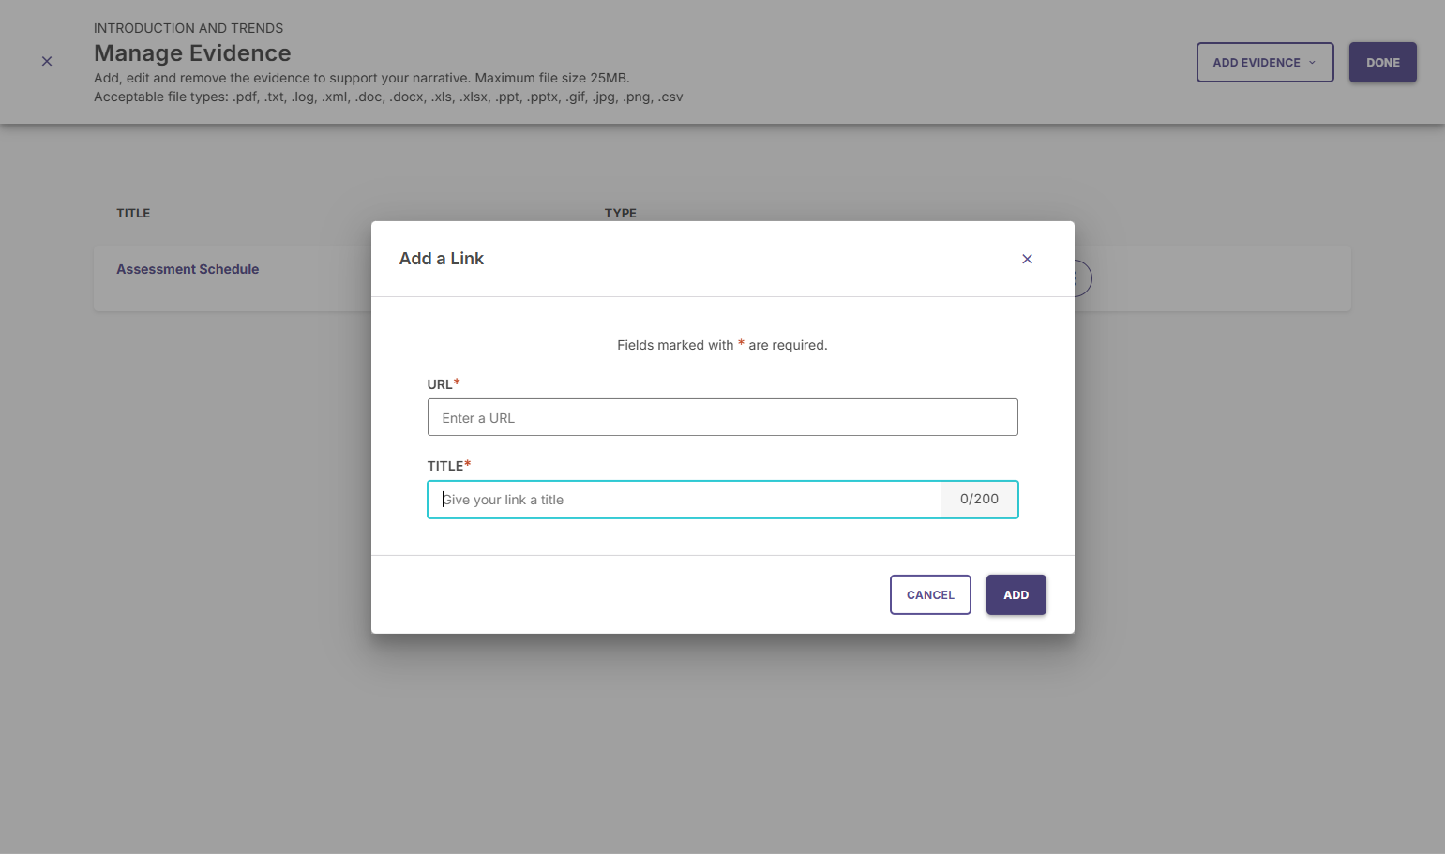Focus the URL input field

tap(722, 417)
